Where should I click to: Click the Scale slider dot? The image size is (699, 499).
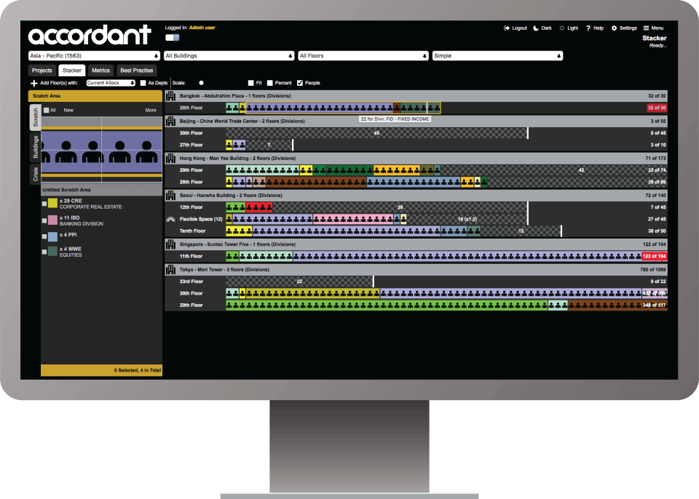(x=201, y=83)
